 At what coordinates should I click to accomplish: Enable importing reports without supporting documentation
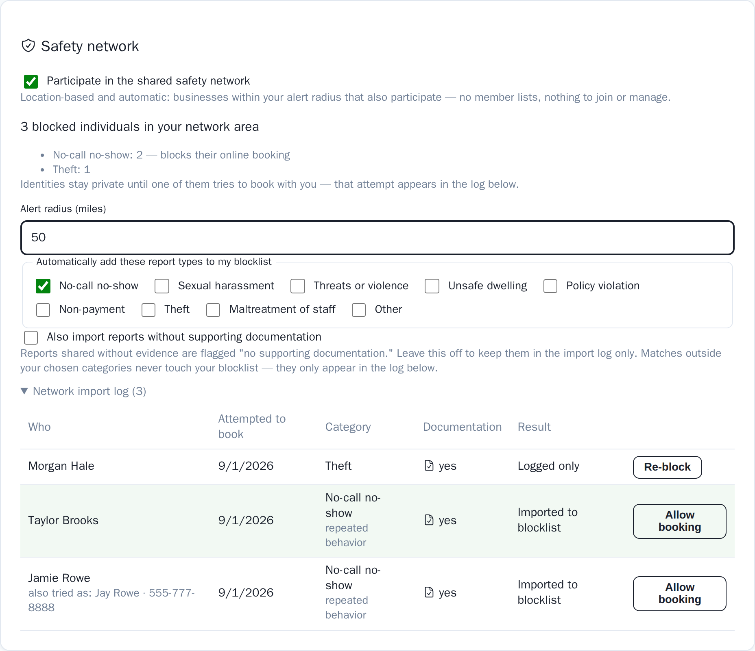pos(31,337)
